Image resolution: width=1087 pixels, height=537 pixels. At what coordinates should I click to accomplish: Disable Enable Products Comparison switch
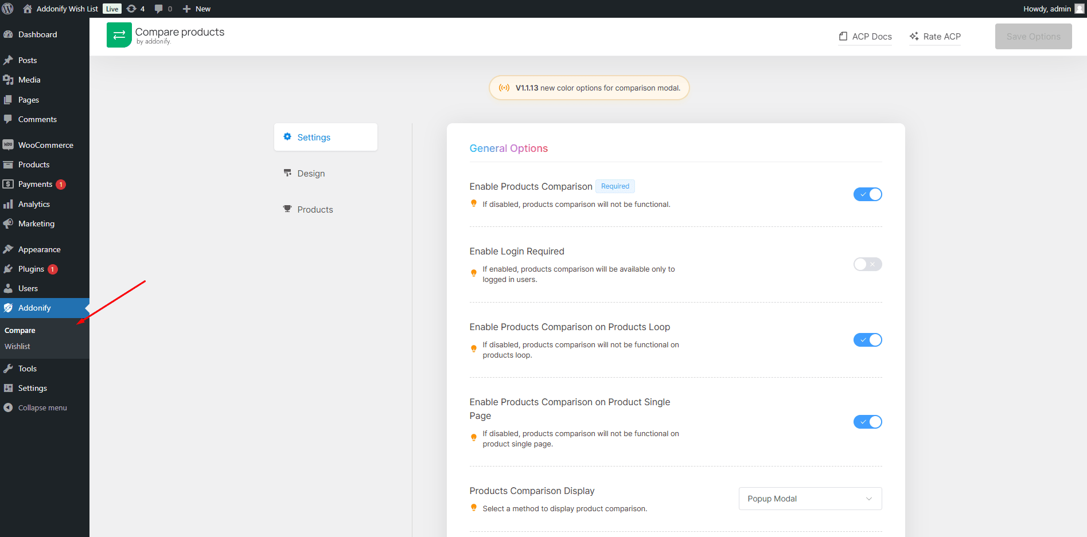(867, 194)
